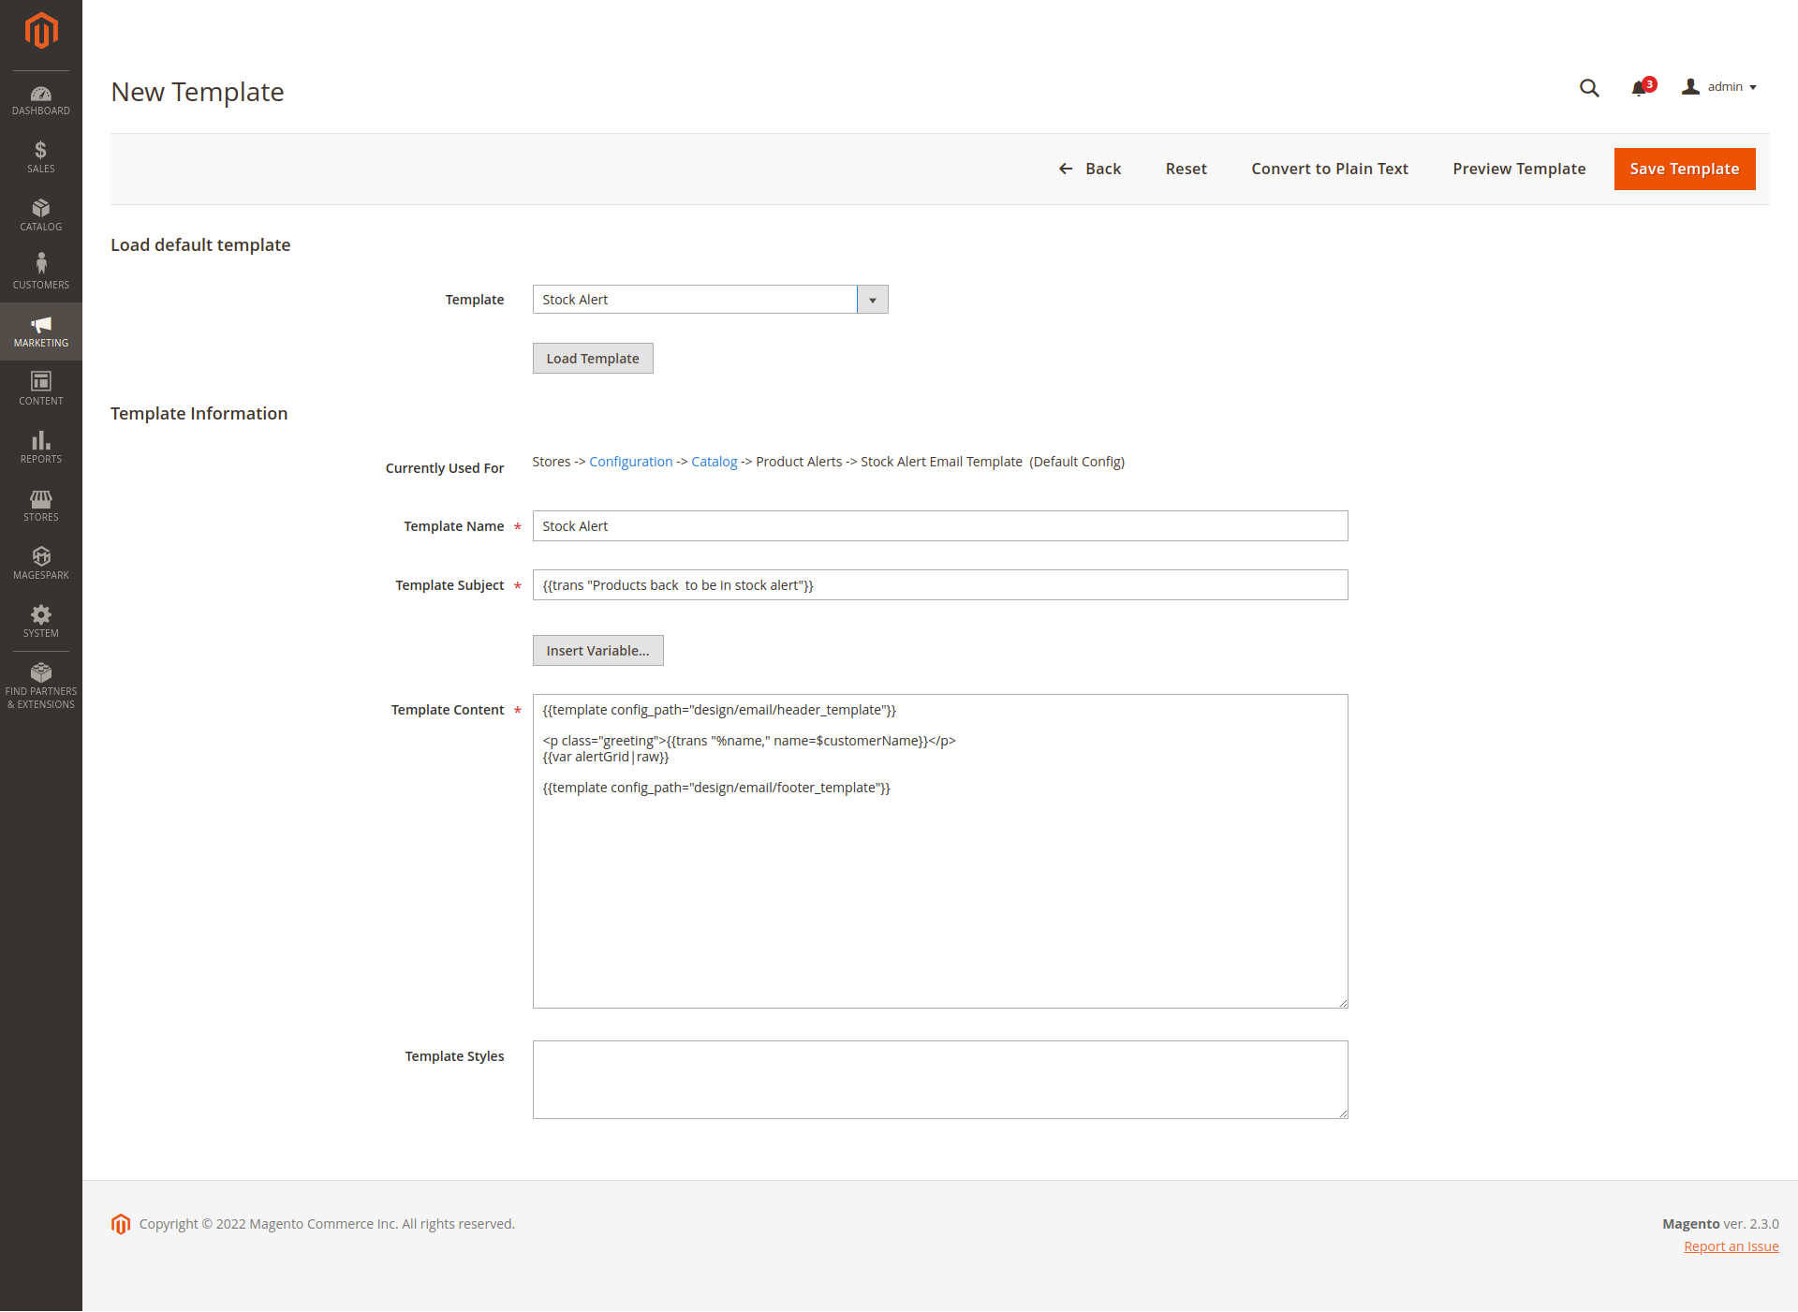Focus the Template Subject input field

pyautogui.click(x=940, y=584)
